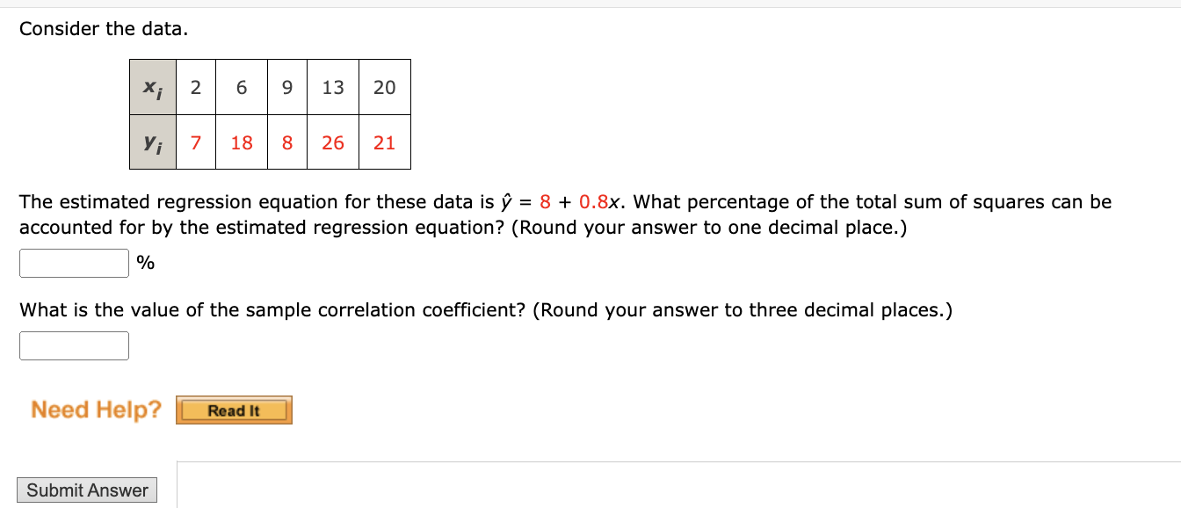
Task: Select the table cell containing 2
Action: pyautogui.click(x=196, y=87)
